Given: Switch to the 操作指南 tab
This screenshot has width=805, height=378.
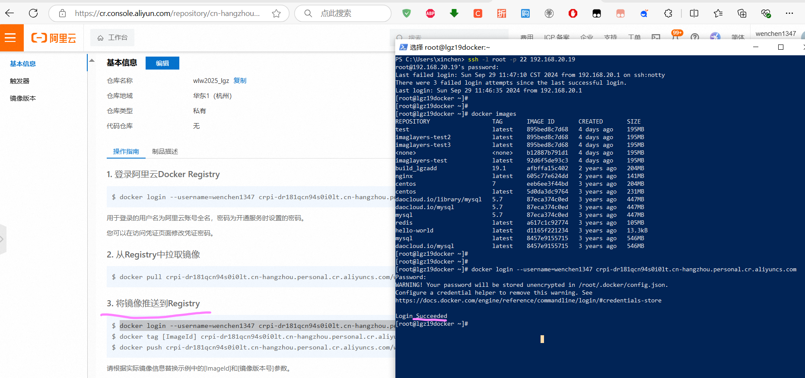Looking at the screenshot, I should tap(126, 152).
